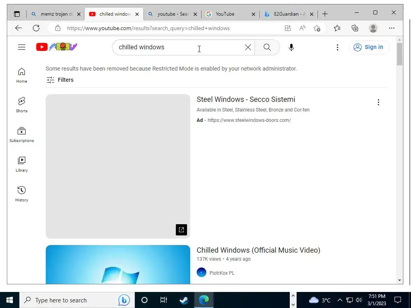Open the PiotrKox PL channel name
411x308 pixels.
tap(222, 273)
